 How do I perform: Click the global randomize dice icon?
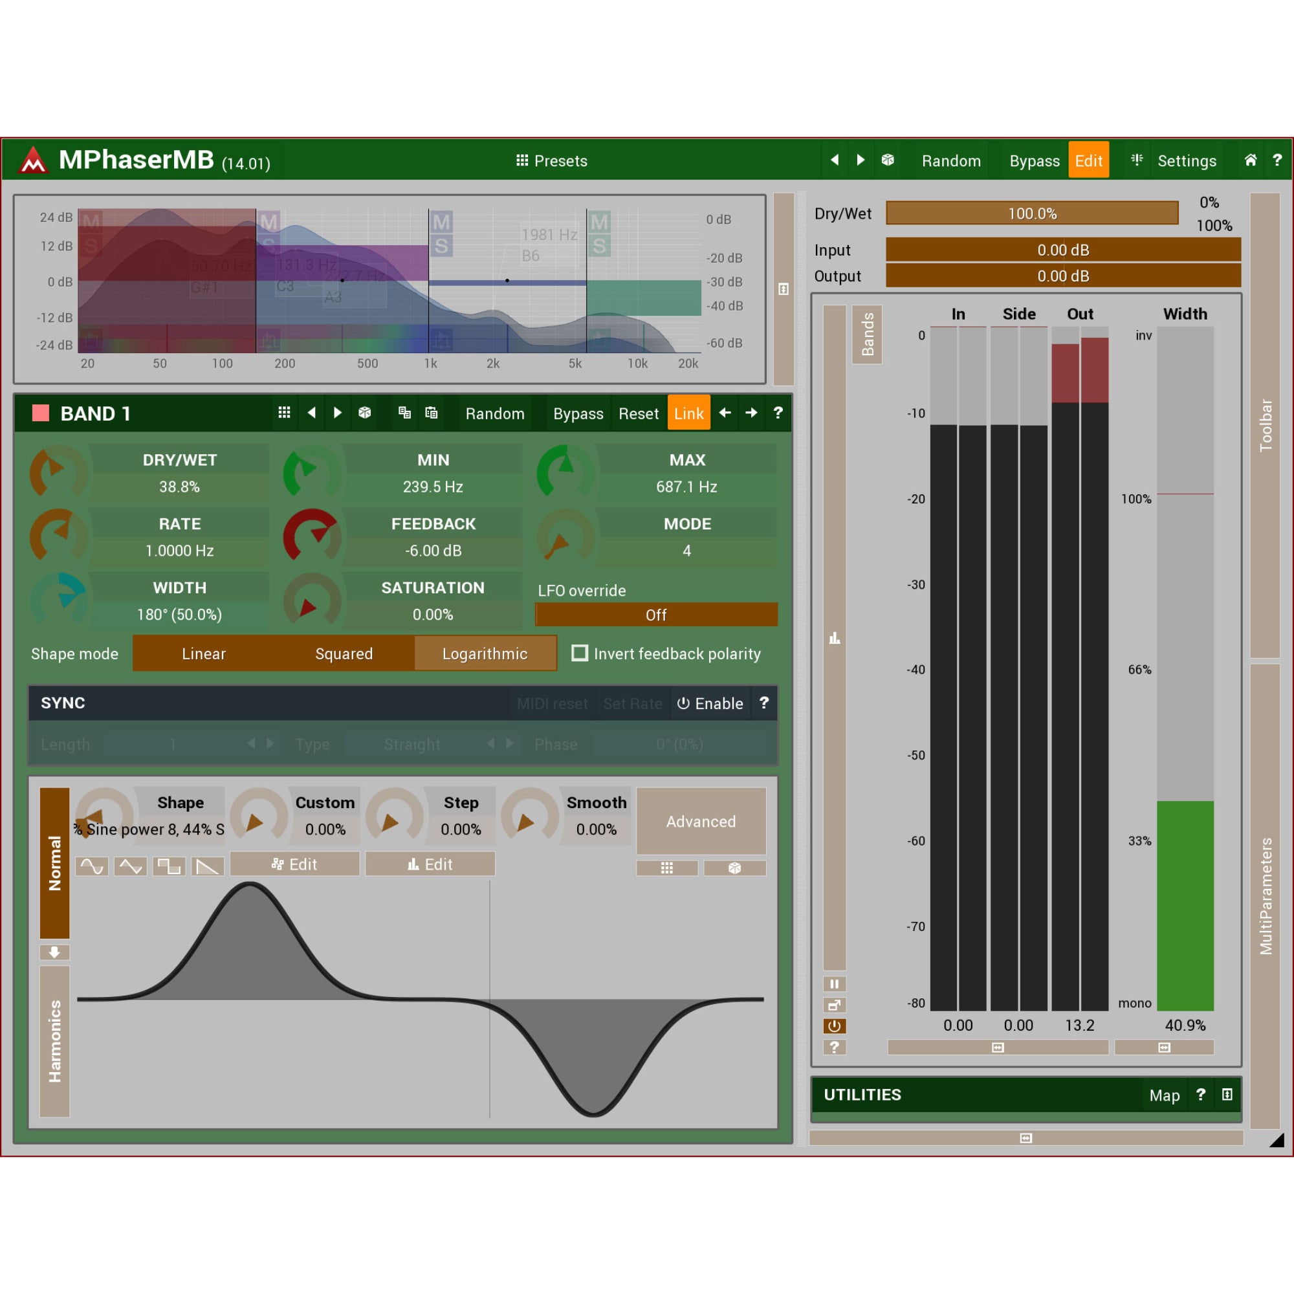click(x=888, y=159)
